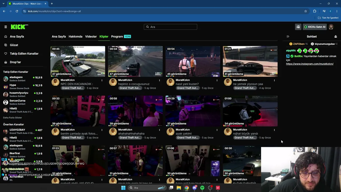
Task: Open MuratKzlcn avatar on rojhat büyük yandı clip
Action: click(x=228, y=132)
